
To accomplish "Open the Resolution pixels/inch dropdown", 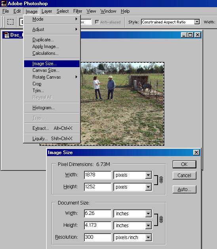I will tap(148, 237).
